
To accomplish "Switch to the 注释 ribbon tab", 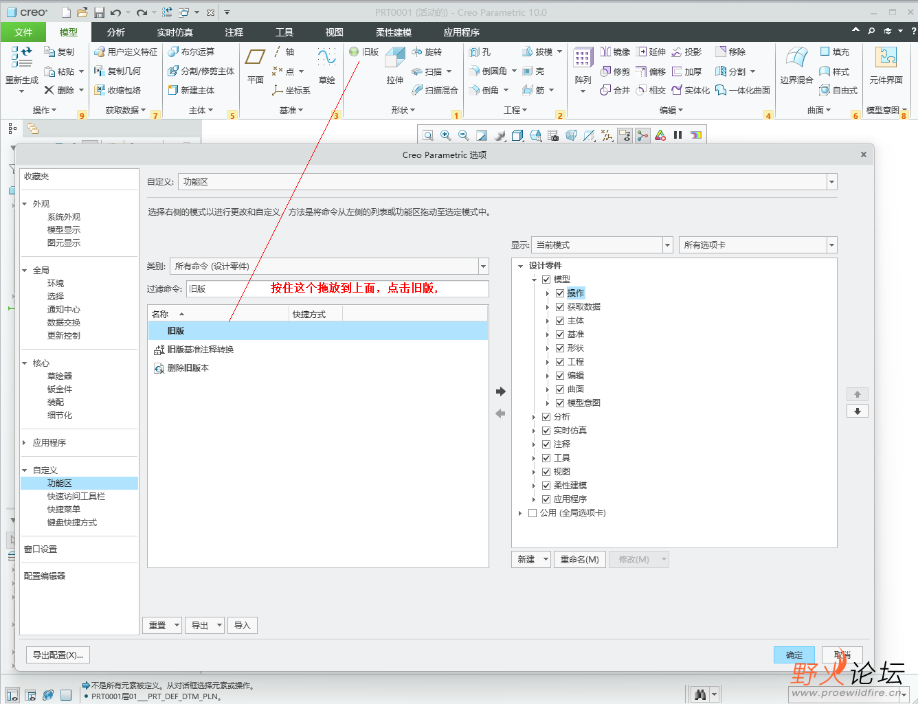I will click(x=234, y=32).
